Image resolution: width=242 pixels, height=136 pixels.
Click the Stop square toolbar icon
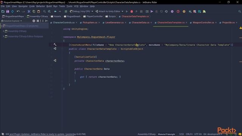141,11
